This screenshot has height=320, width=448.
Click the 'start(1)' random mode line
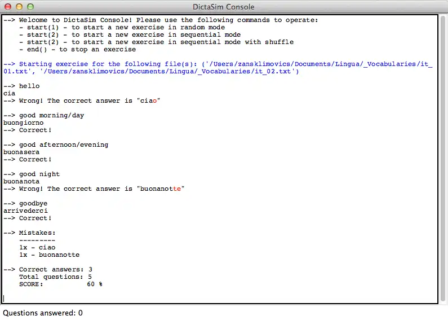pyautogui.click(x=122, y=28)
